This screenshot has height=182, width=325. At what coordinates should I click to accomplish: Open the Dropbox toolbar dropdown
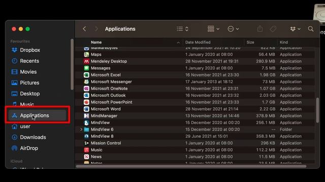tap(295, 29)
